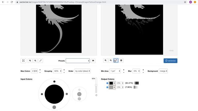Image resolution: width=198 pixels, height=111 pixels.
Task: Open the Min Area dropdown
Action: (115, 71)
